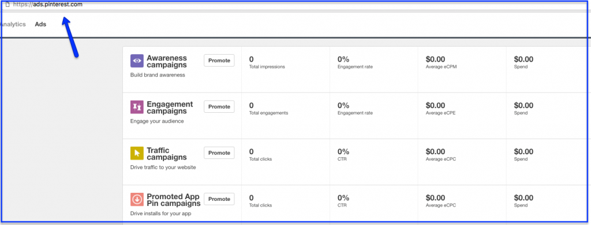
Task: Open the Ads menu
Action: tap(40, 24)
